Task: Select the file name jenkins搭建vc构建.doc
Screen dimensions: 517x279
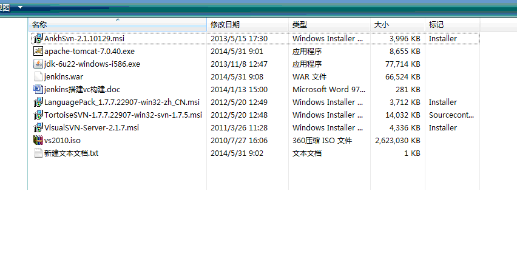Action: 82,90
